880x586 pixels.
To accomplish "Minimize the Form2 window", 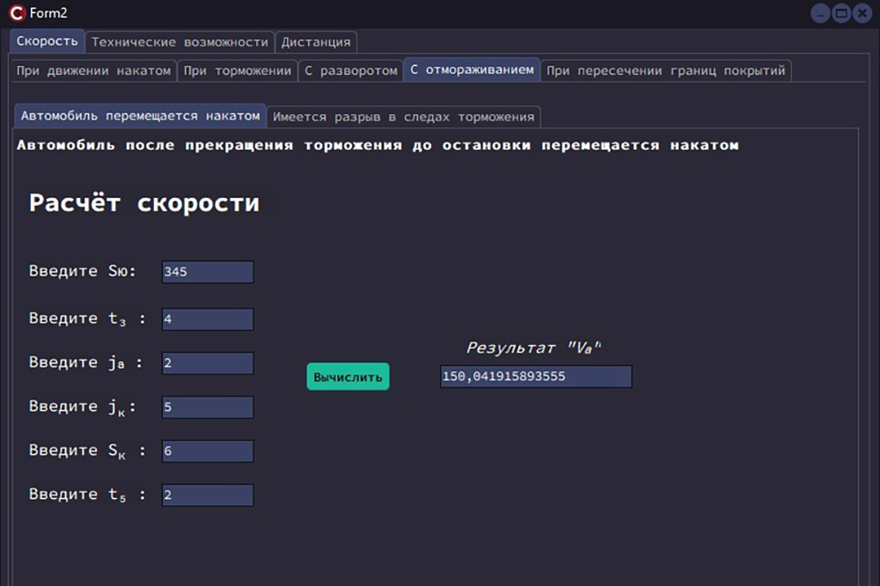I will [x=820, y=13].
